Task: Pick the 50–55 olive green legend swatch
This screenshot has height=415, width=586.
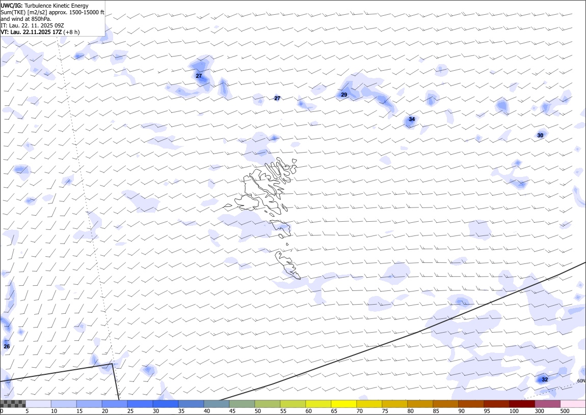Action: click(x=267, y=404)
